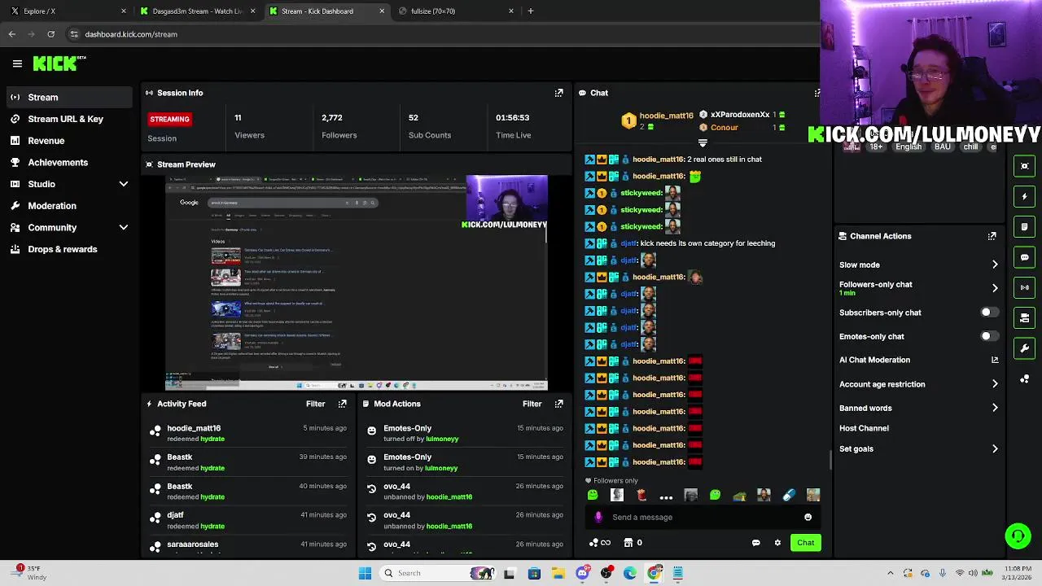Expand Account age restriction settings
This screenshot has height=586, width=1042.
[x=995, y=384]
